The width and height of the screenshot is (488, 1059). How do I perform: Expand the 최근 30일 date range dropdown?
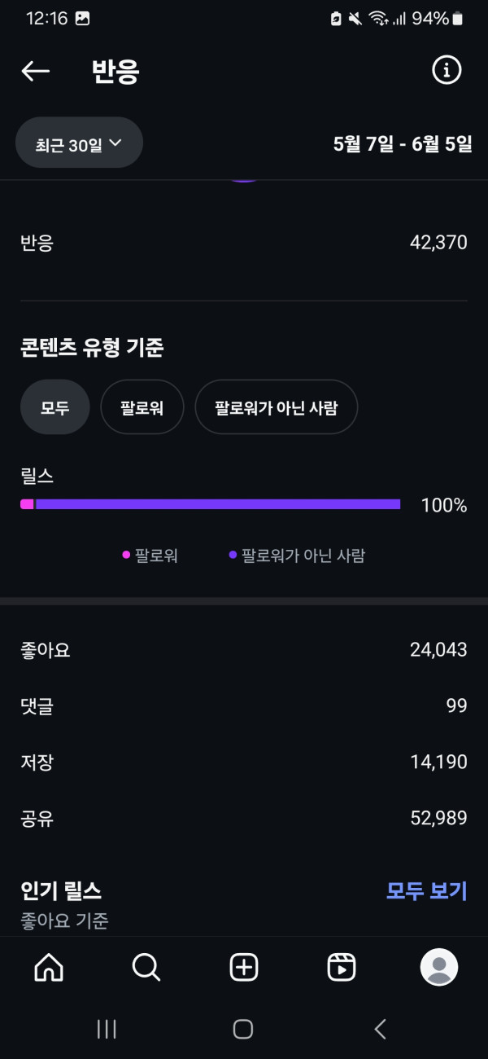(x=79, y=143)
